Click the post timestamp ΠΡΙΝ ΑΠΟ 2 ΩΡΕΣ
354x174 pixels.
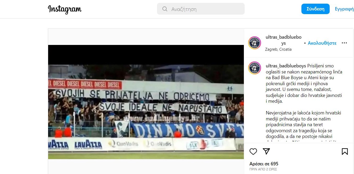point(263,169)
